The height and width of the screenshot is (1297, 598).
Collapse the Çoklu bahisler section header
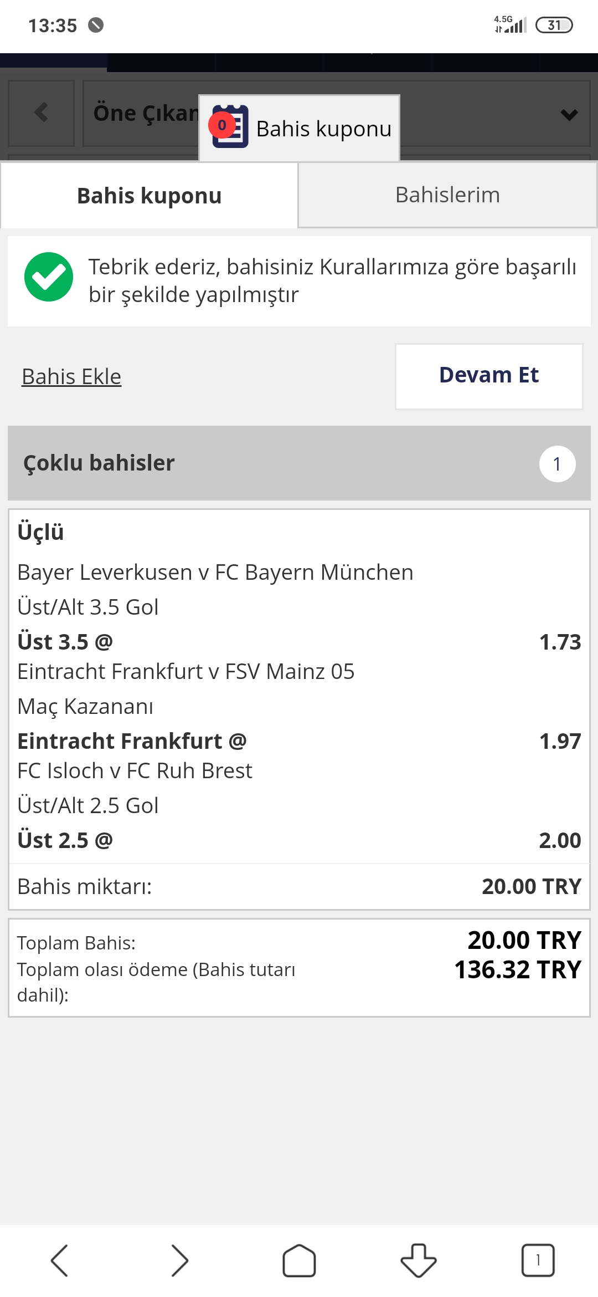[x=299, y=463]
